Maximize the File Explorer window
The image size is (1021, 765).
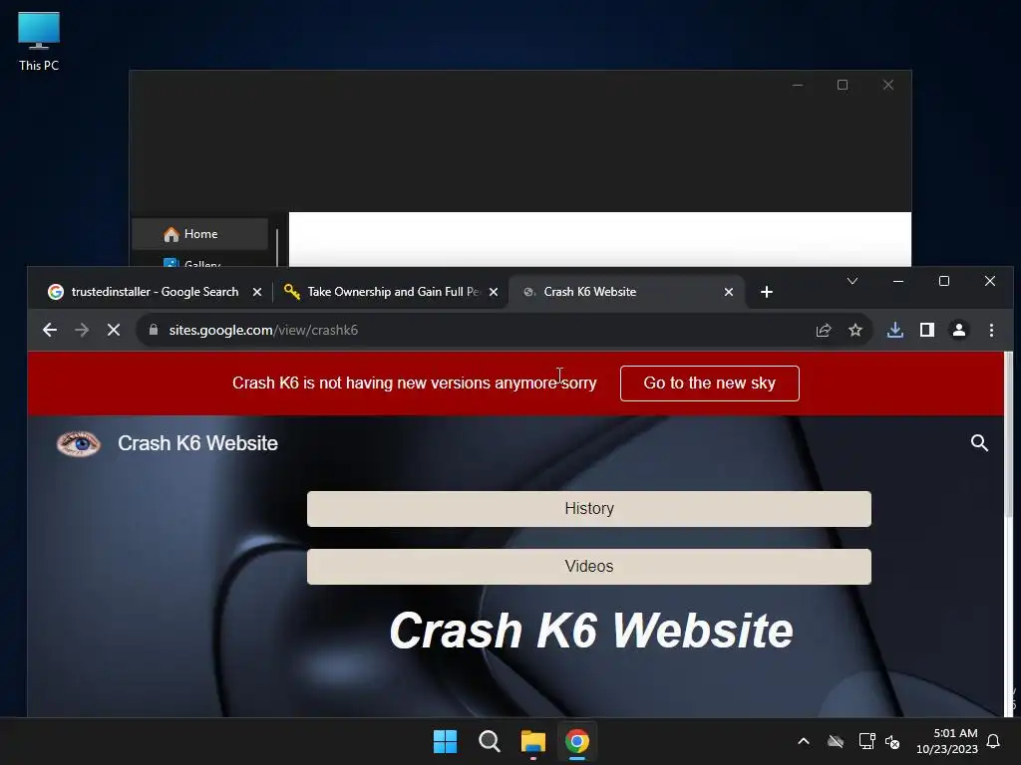[843, 86]
